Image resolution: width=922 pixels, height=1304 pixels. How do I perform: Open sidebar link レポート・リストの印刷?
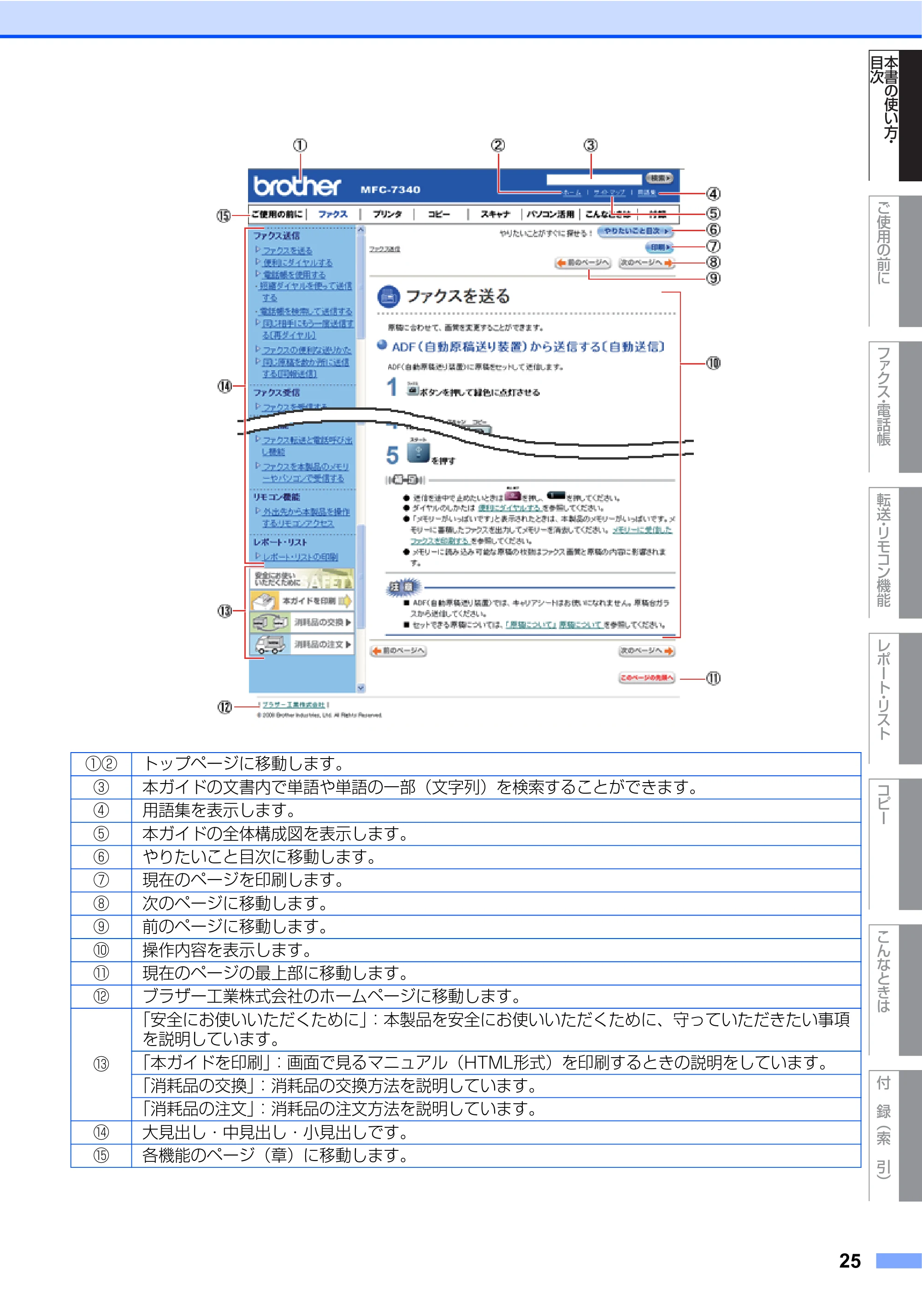coord(300,557)
